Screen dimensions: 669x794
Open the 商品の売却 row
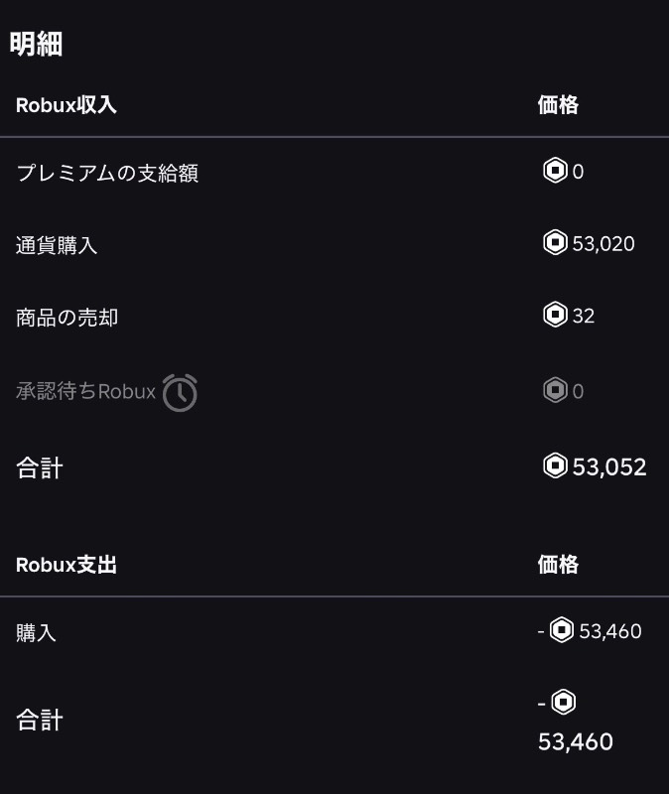pos(334,317)
